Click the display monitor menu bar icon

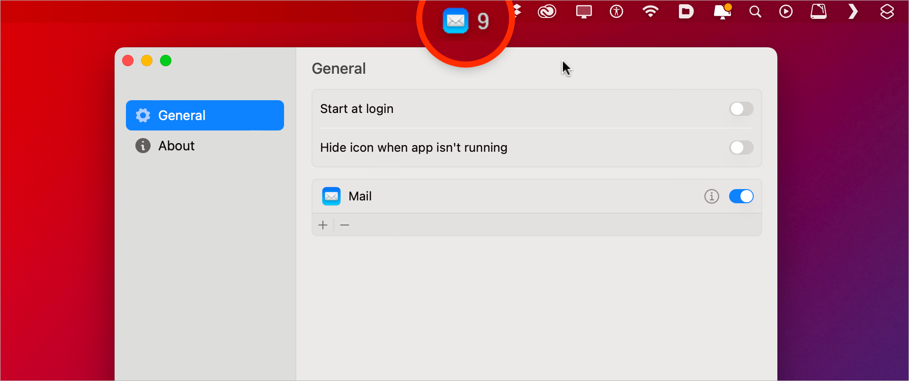point(583,11)
